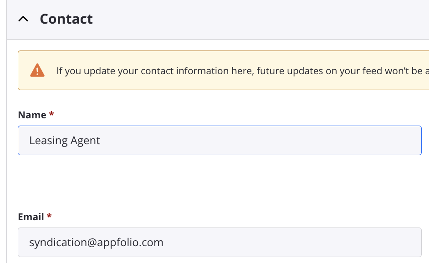Click the red asterisk beside Email

(x=49, y=216)
